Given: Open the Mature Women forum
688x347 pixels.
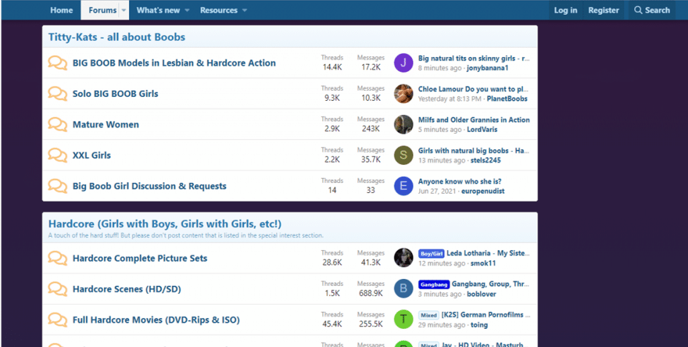Looking at the screenshot, I should 105,124.
